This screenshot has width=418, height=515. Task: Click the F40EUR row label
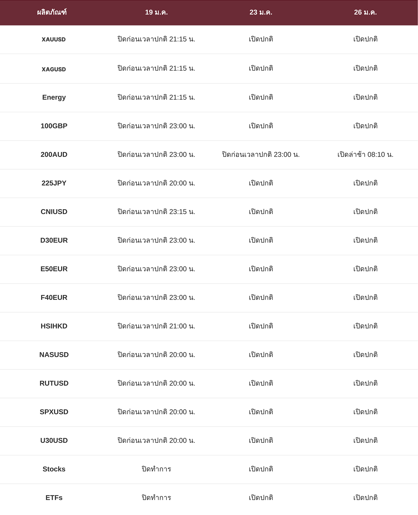[54, 297]
